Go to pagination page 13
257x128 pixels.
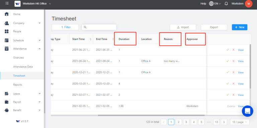tap(217, 122)
